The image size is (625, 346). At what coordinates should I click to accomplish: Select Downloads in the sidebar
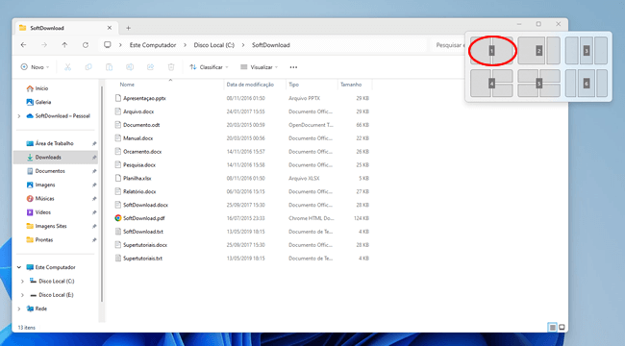56,157
